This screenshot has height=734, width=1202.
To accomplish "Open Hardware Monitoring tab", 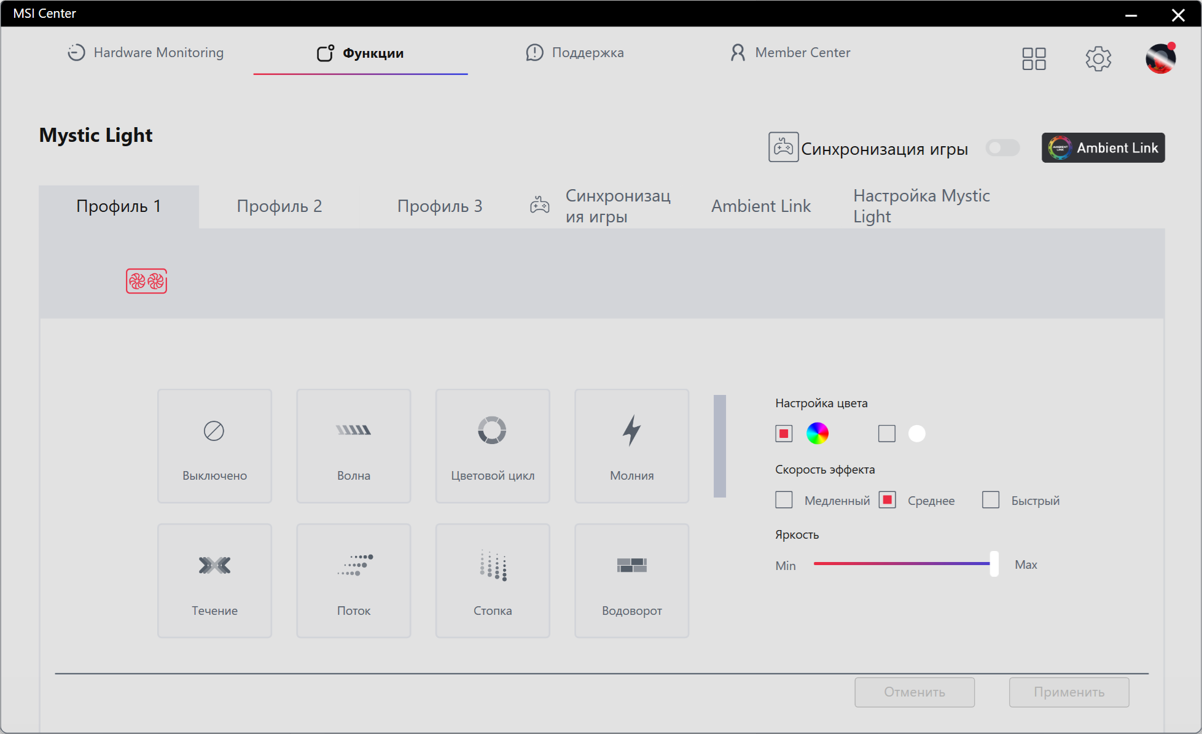I will click(x=146, y=53).
